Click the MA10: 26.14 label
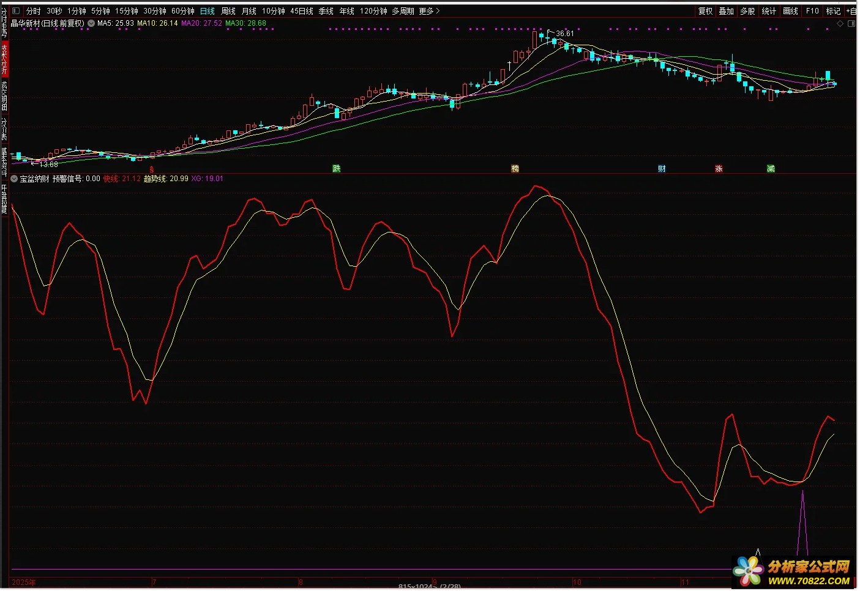This screenshot has height=591, width=860. [x=157, y=23]
